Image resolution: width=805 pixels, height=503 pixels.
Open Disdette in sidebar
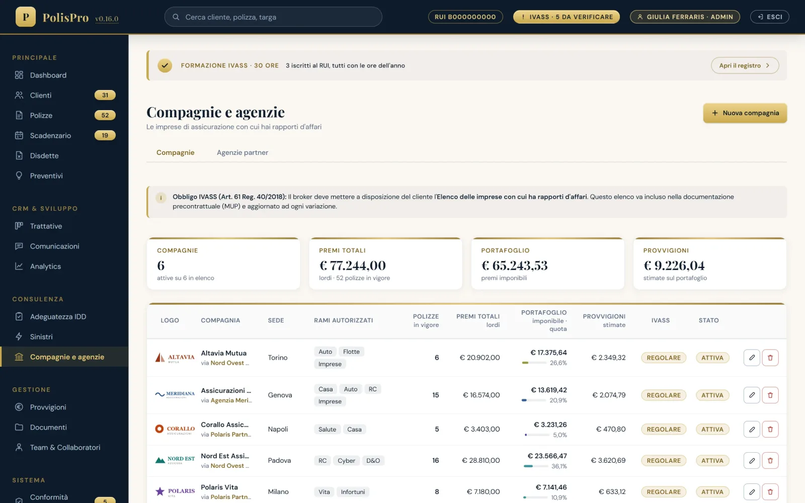pyautogui.click(x=64, y=155)
